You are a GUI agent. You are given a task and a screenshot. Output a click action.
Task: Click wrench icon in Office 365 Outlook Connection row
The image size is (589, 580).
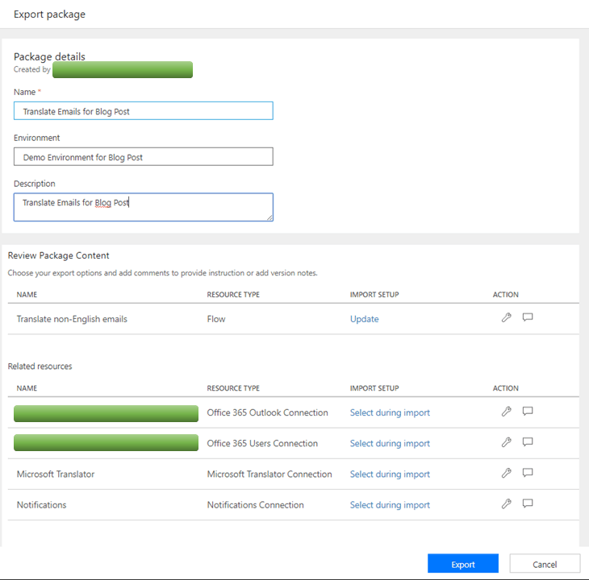[506, 412]
